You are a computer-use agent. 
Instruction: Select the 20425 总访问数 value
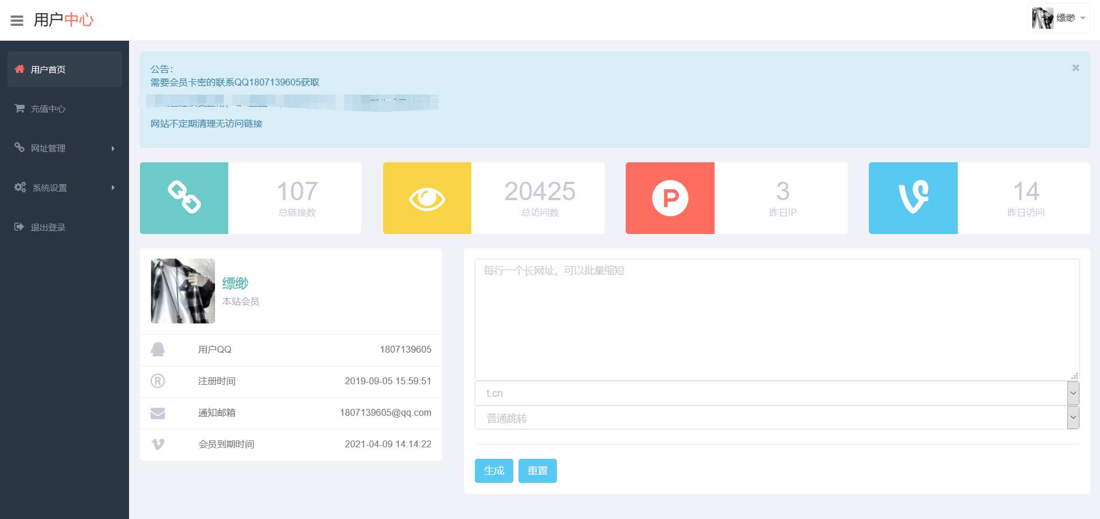[540, 191]
